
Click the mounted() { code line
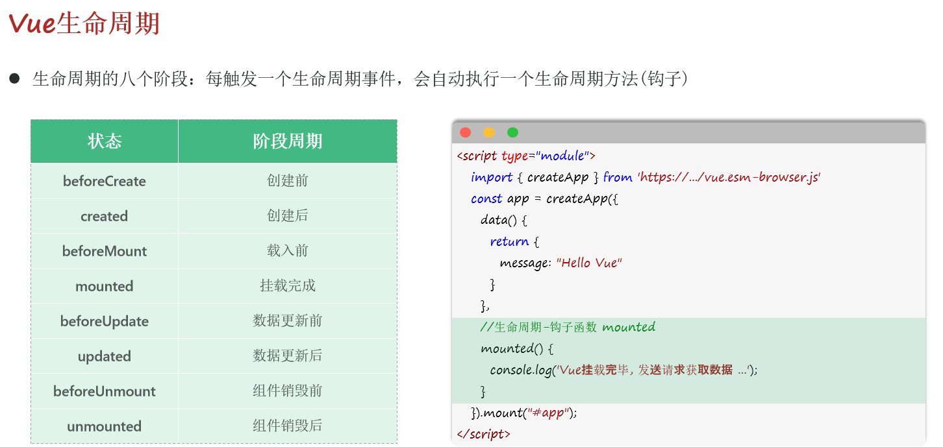[x=517, y=348]
